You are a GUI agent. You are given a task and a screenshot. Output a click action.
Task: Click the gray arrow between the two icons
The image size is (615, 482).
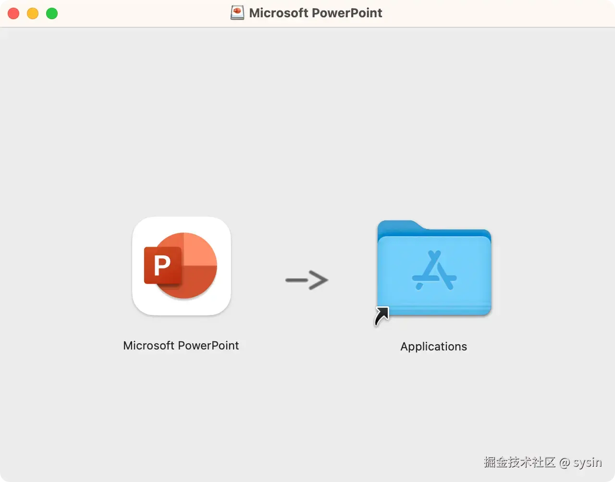(306, 280)
